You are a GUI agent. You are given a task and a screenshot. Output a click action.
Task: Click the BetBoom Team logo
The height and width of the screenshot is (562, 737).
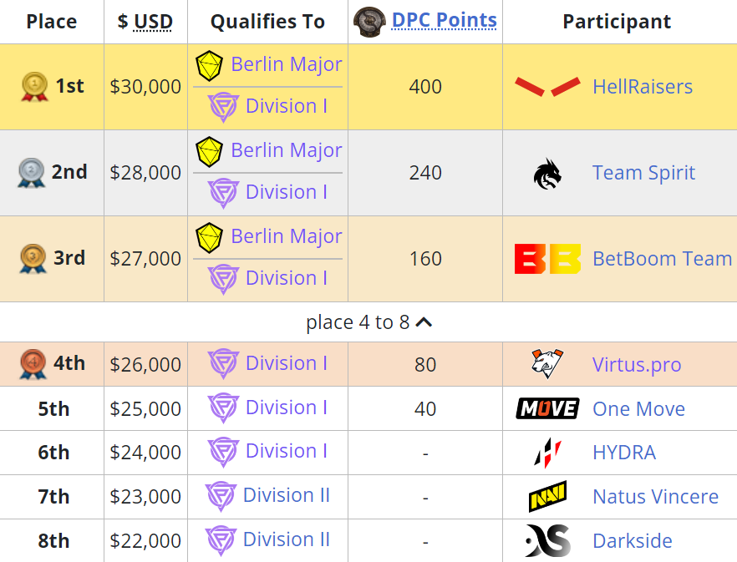[547, 259]
